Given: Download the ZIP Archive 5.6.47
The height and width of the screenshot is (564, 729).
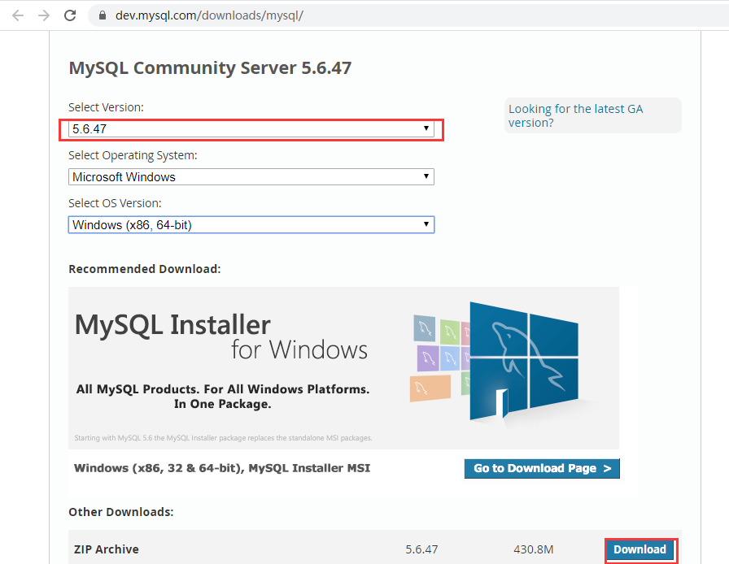Looking at the screenshot, I should click(x=640, y=549).
